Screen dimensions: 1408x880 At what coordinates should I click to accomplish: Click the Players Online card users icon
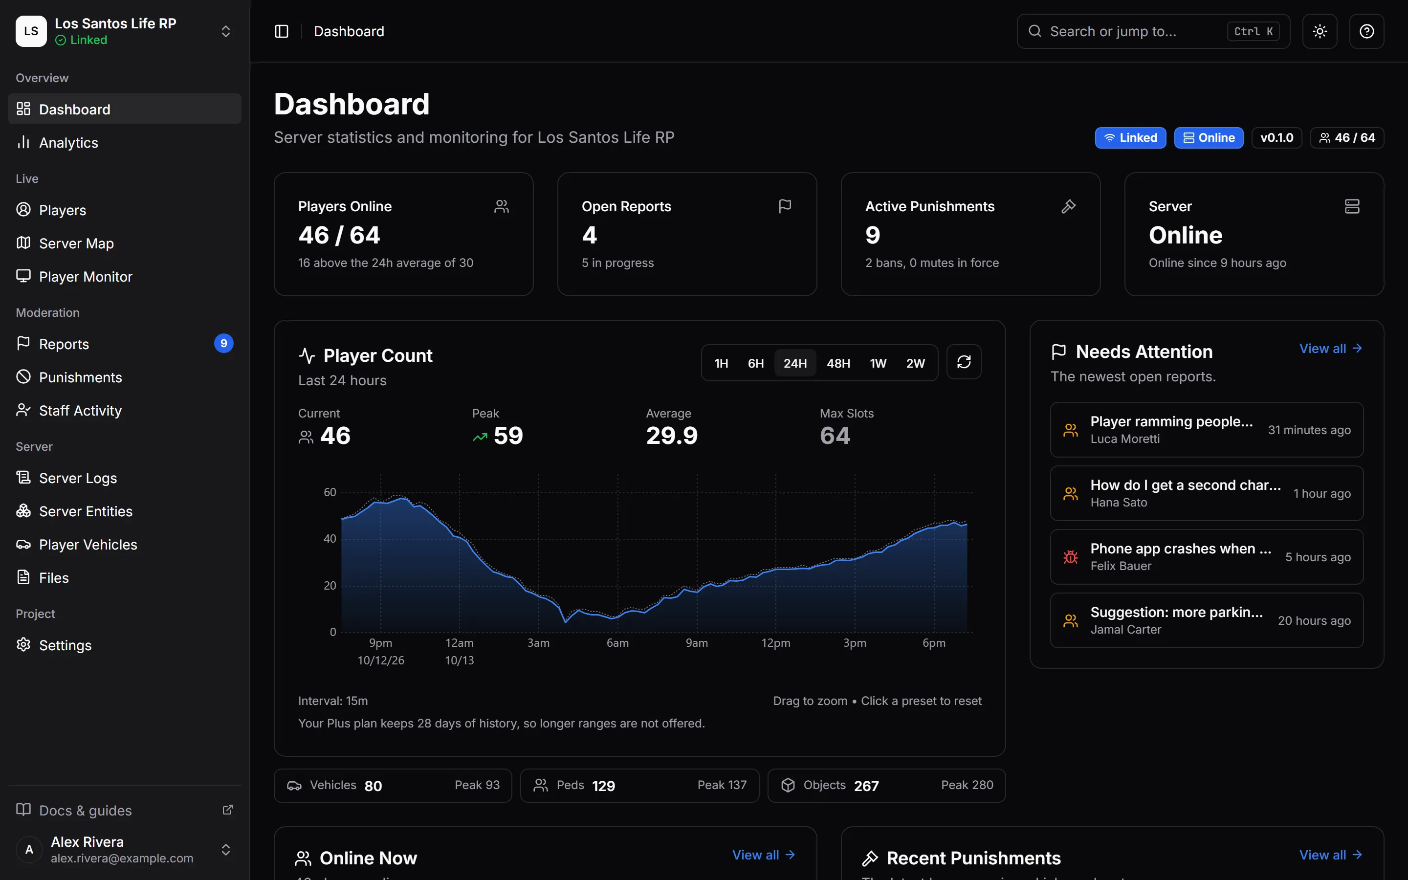tap(502, 206)
